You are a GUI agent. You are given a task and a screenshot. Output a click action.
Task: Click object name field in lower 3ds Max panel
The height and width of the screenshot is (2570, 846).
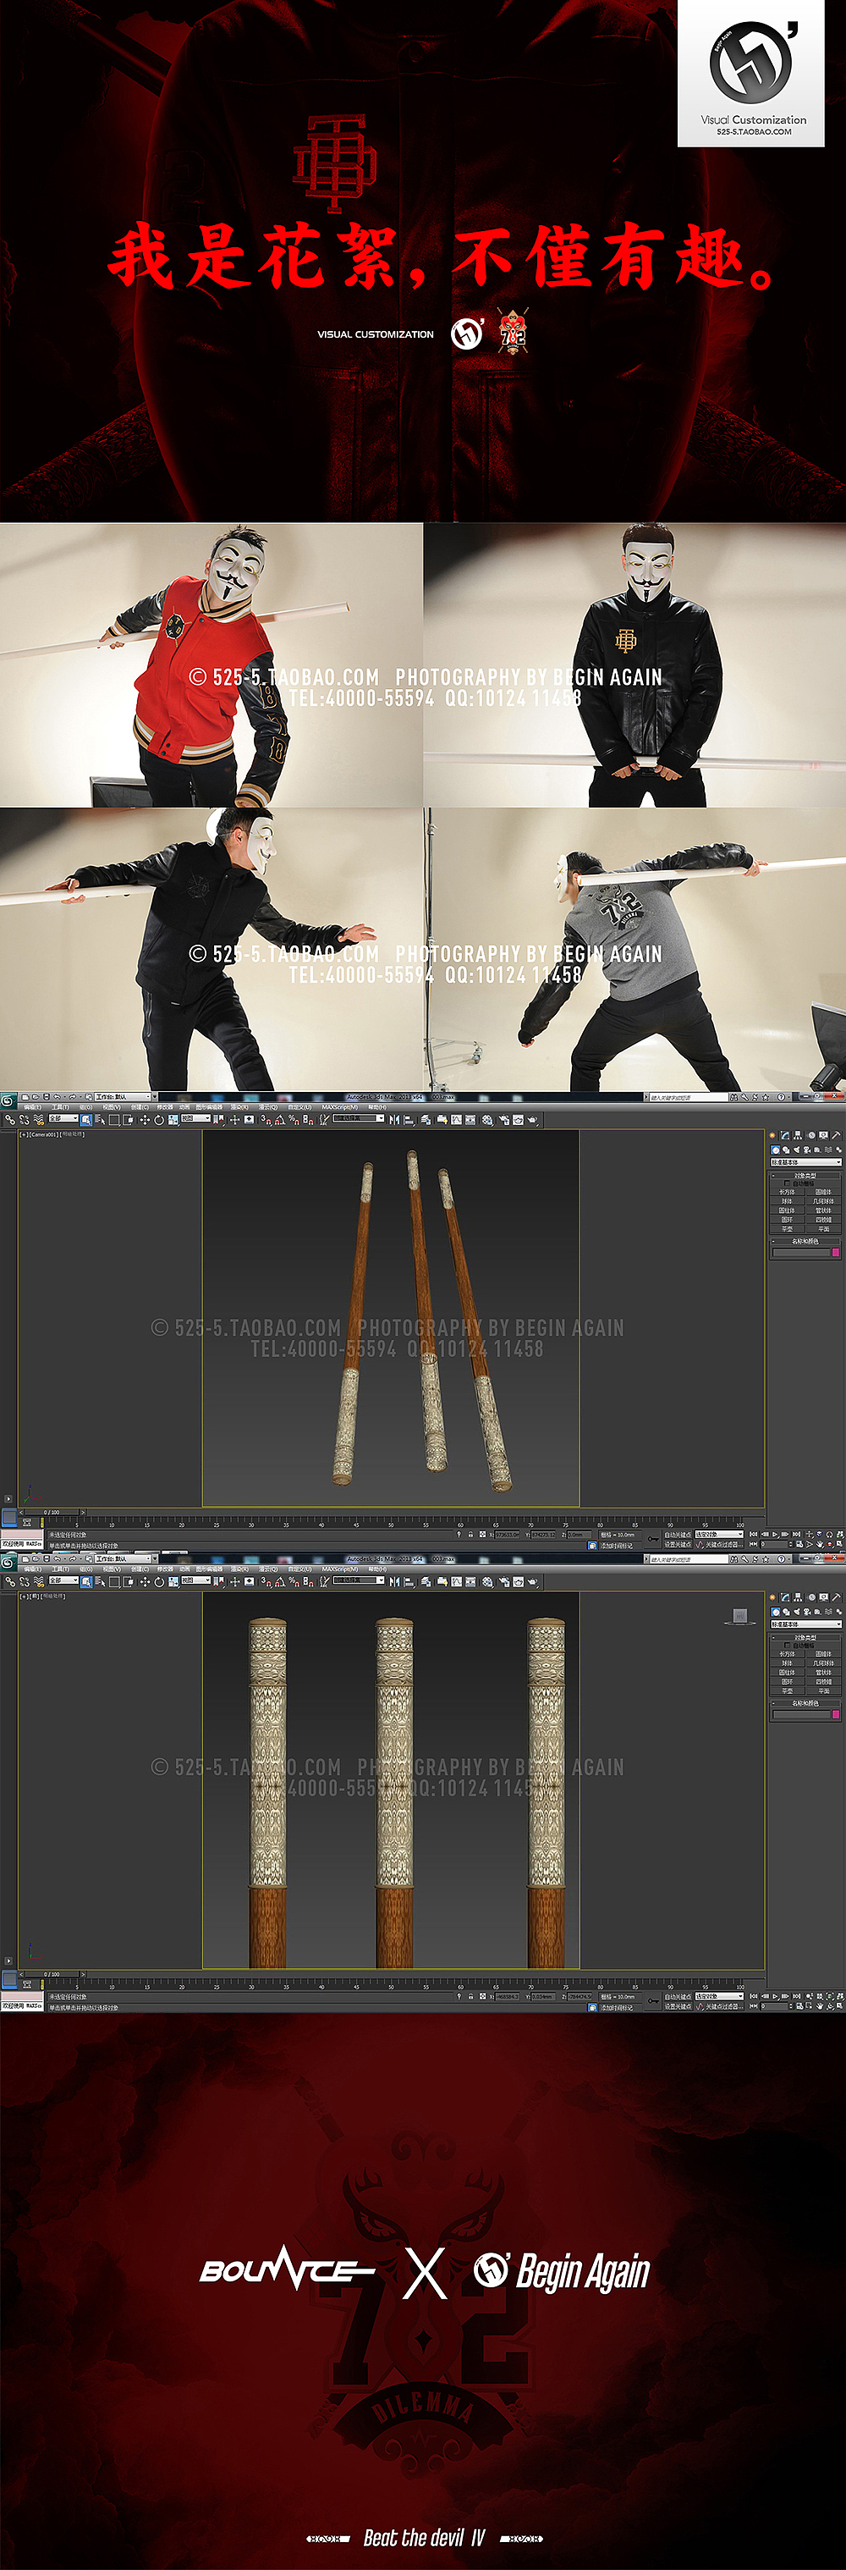tap(801, 1715)
